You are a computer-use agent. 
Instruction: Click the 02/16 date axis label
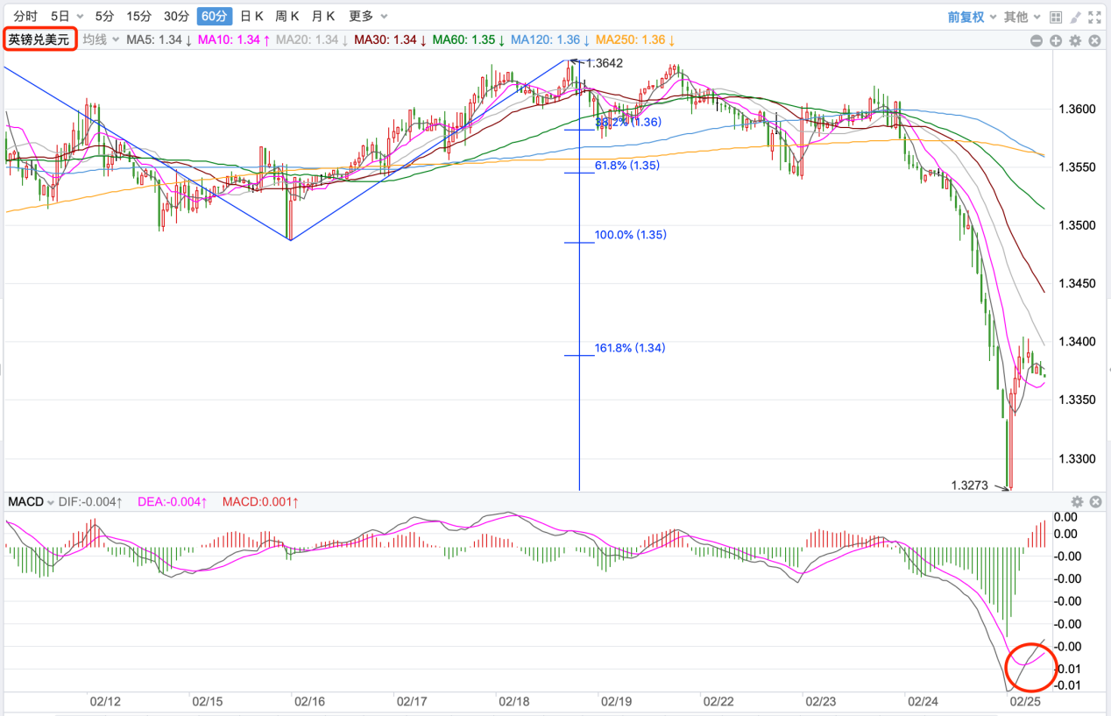(310, 702)
